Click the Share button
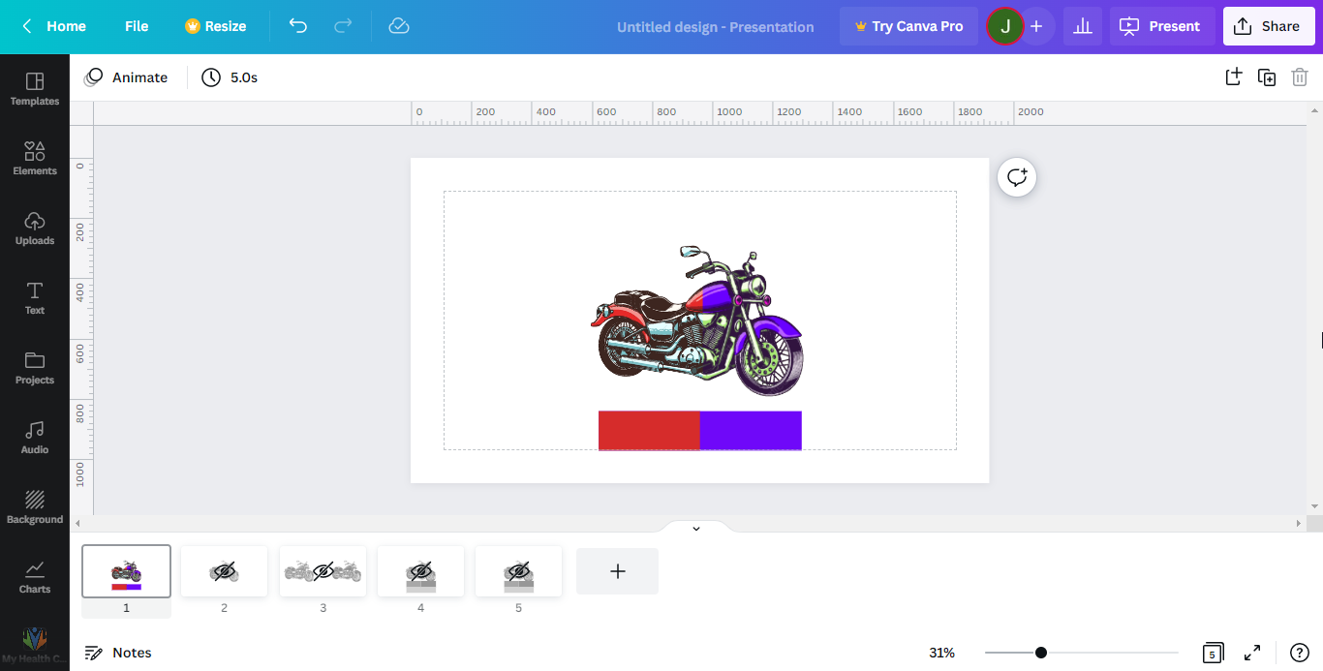 coord(1268,26)
